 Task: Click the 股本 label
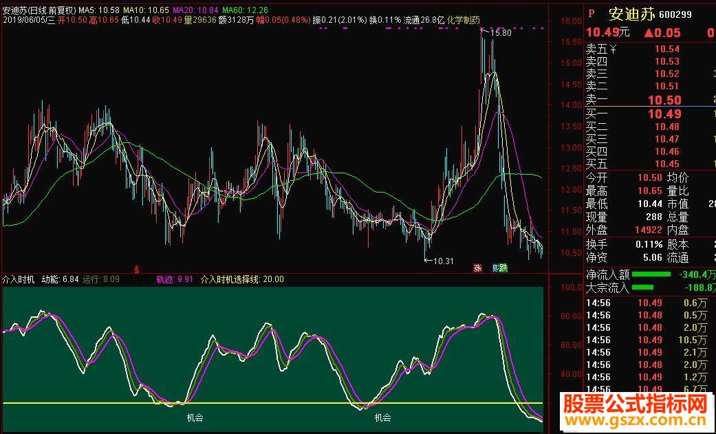click(x=677, y=244)
